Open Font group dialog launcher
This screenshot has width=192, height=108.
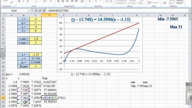53,6
